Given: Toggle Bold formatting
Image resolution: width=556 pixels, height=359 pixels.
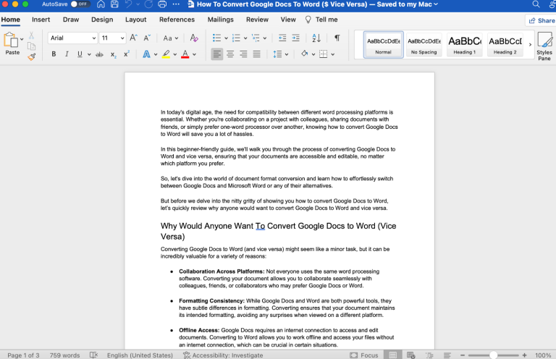Looking at the screenshot, I should [x=54, y=54].
